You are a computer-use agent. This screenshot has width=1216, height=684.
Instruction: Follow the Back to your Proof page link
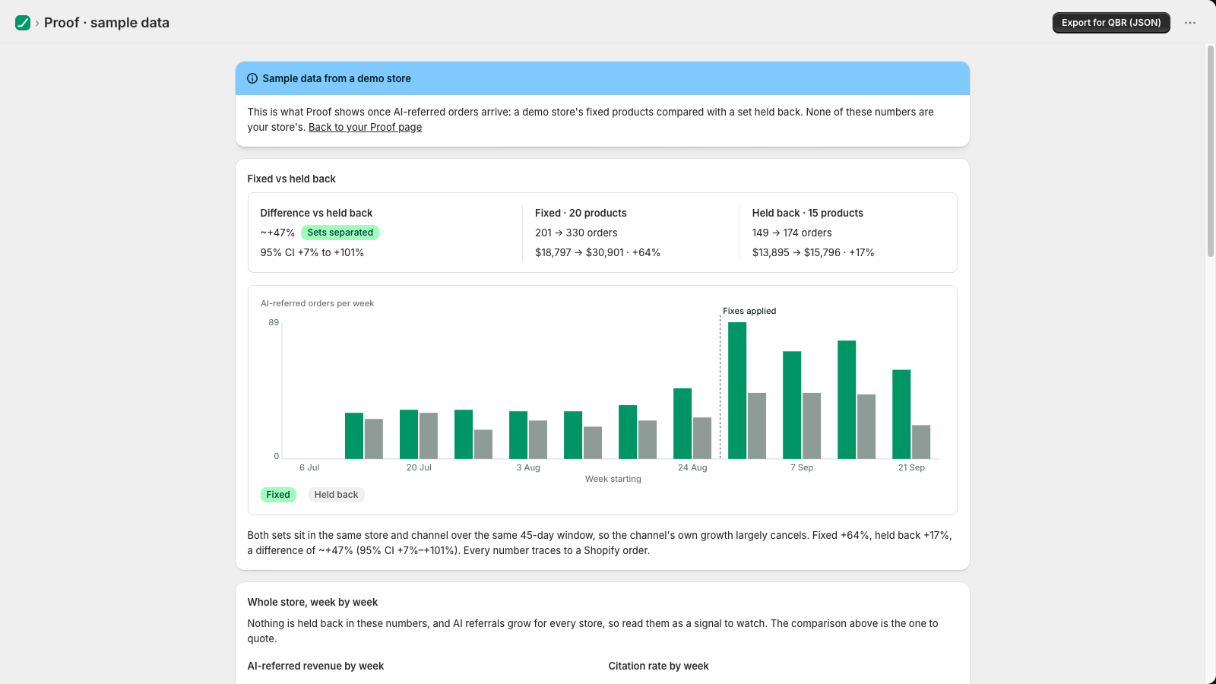coord(365,127)
